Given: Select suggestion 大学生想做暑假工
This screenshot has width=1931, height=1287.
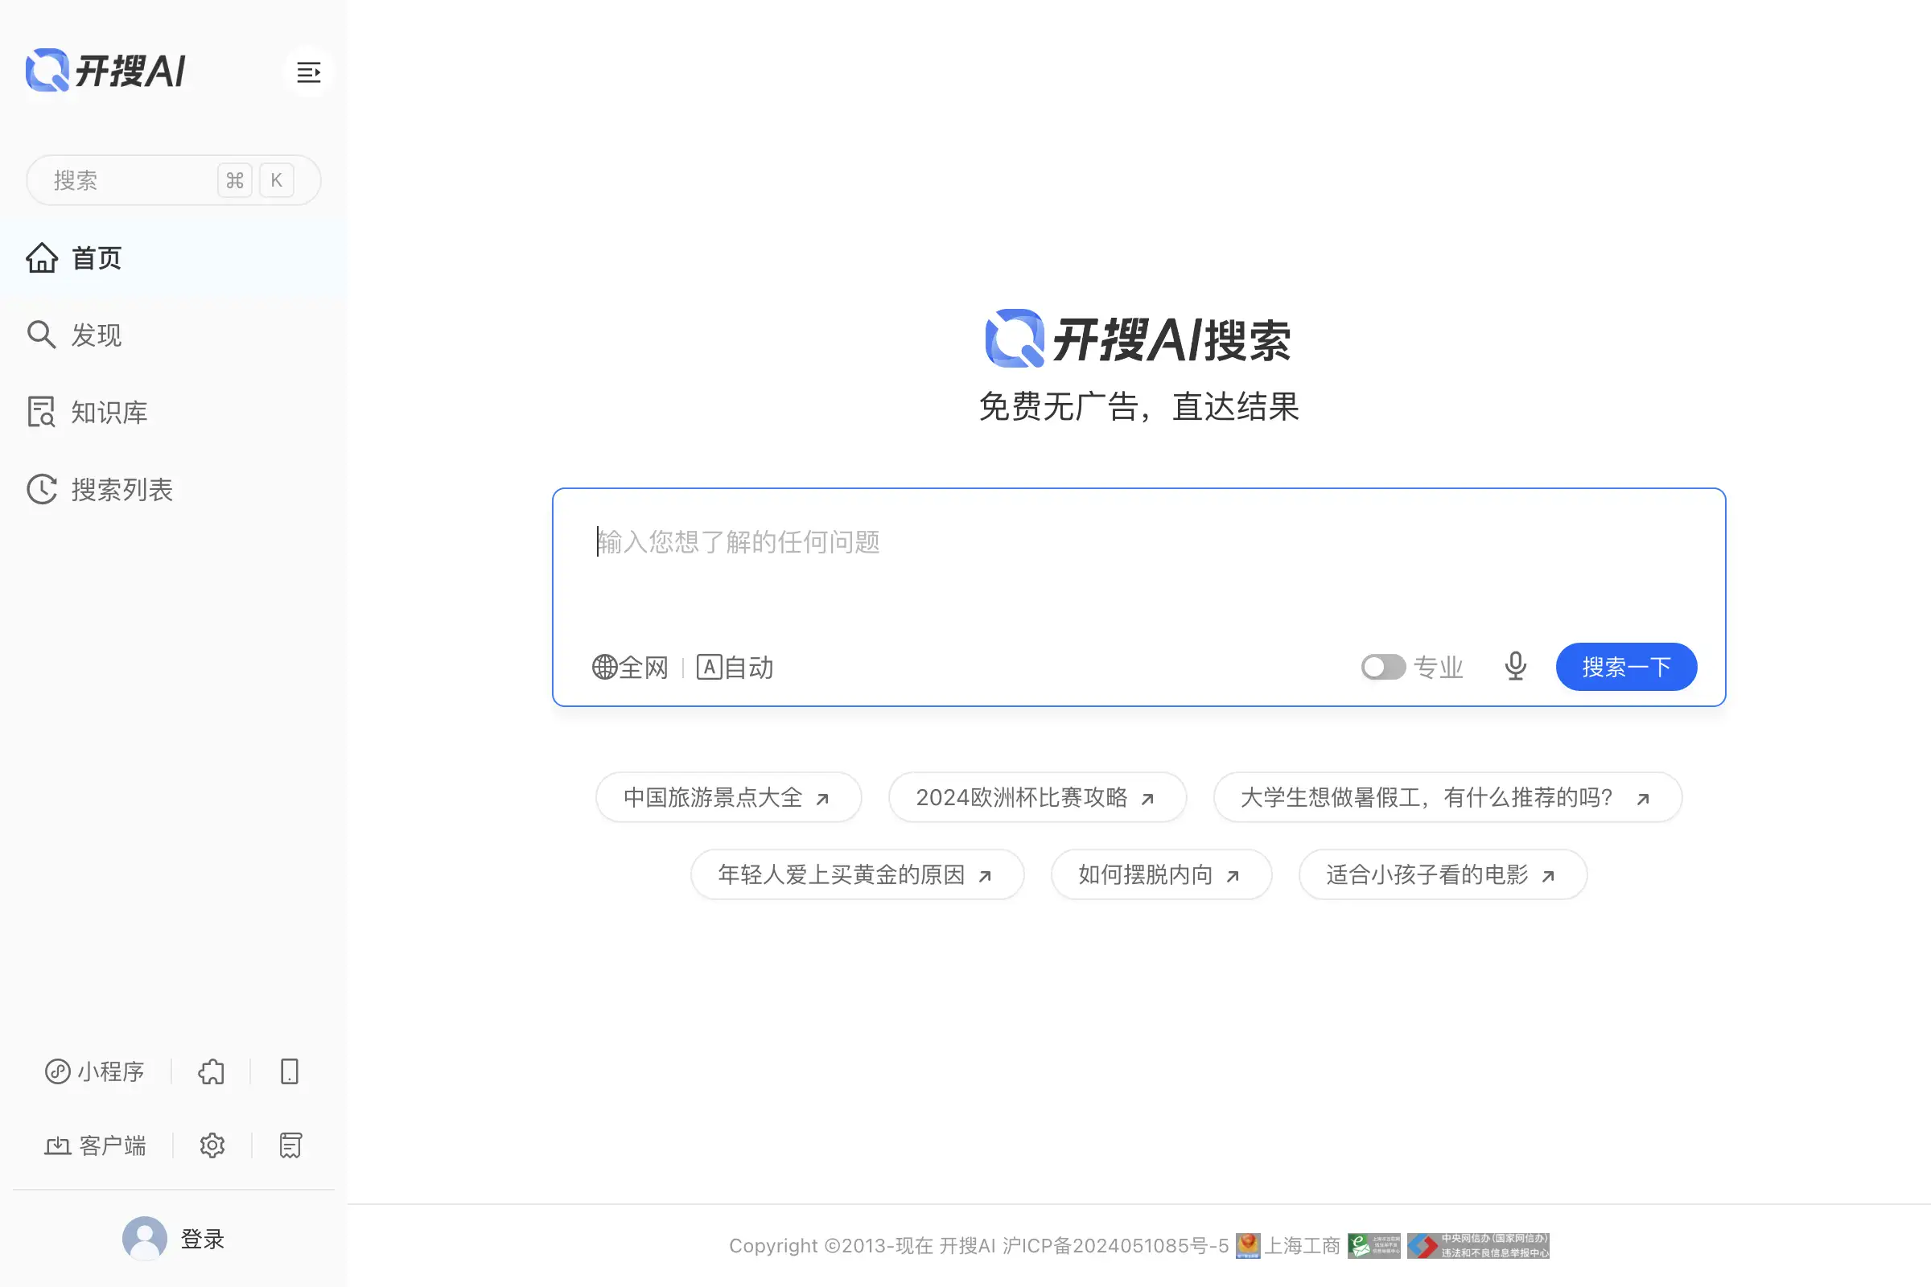Looking at the screenshot, I should pos(1447,797).
